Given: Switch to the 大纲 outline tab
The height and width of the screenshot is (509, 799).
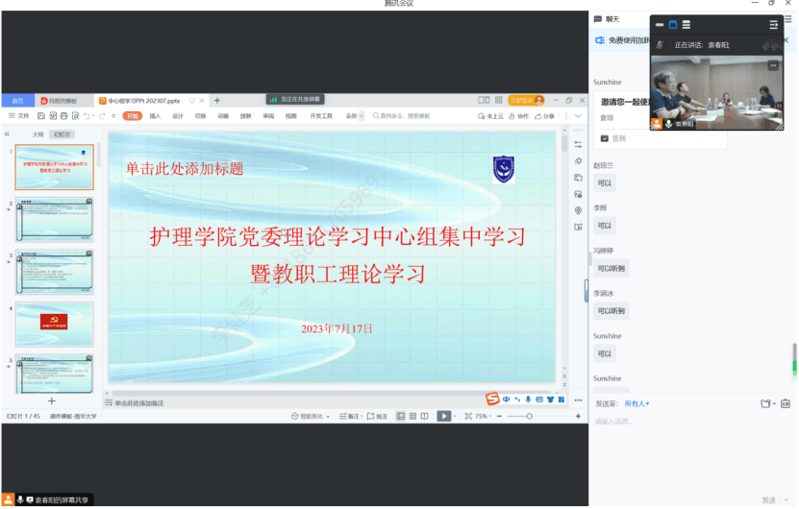Looking at the screenshot, I should tap(37, 134).
